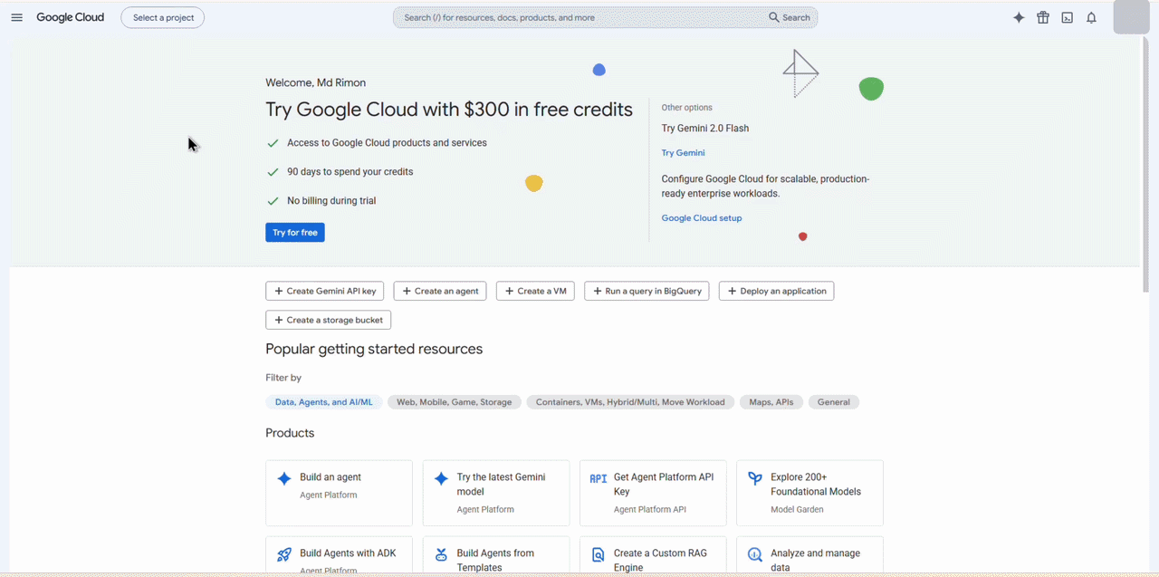
Task: Click the Create Gemini API key button
Action: (325, 291)
